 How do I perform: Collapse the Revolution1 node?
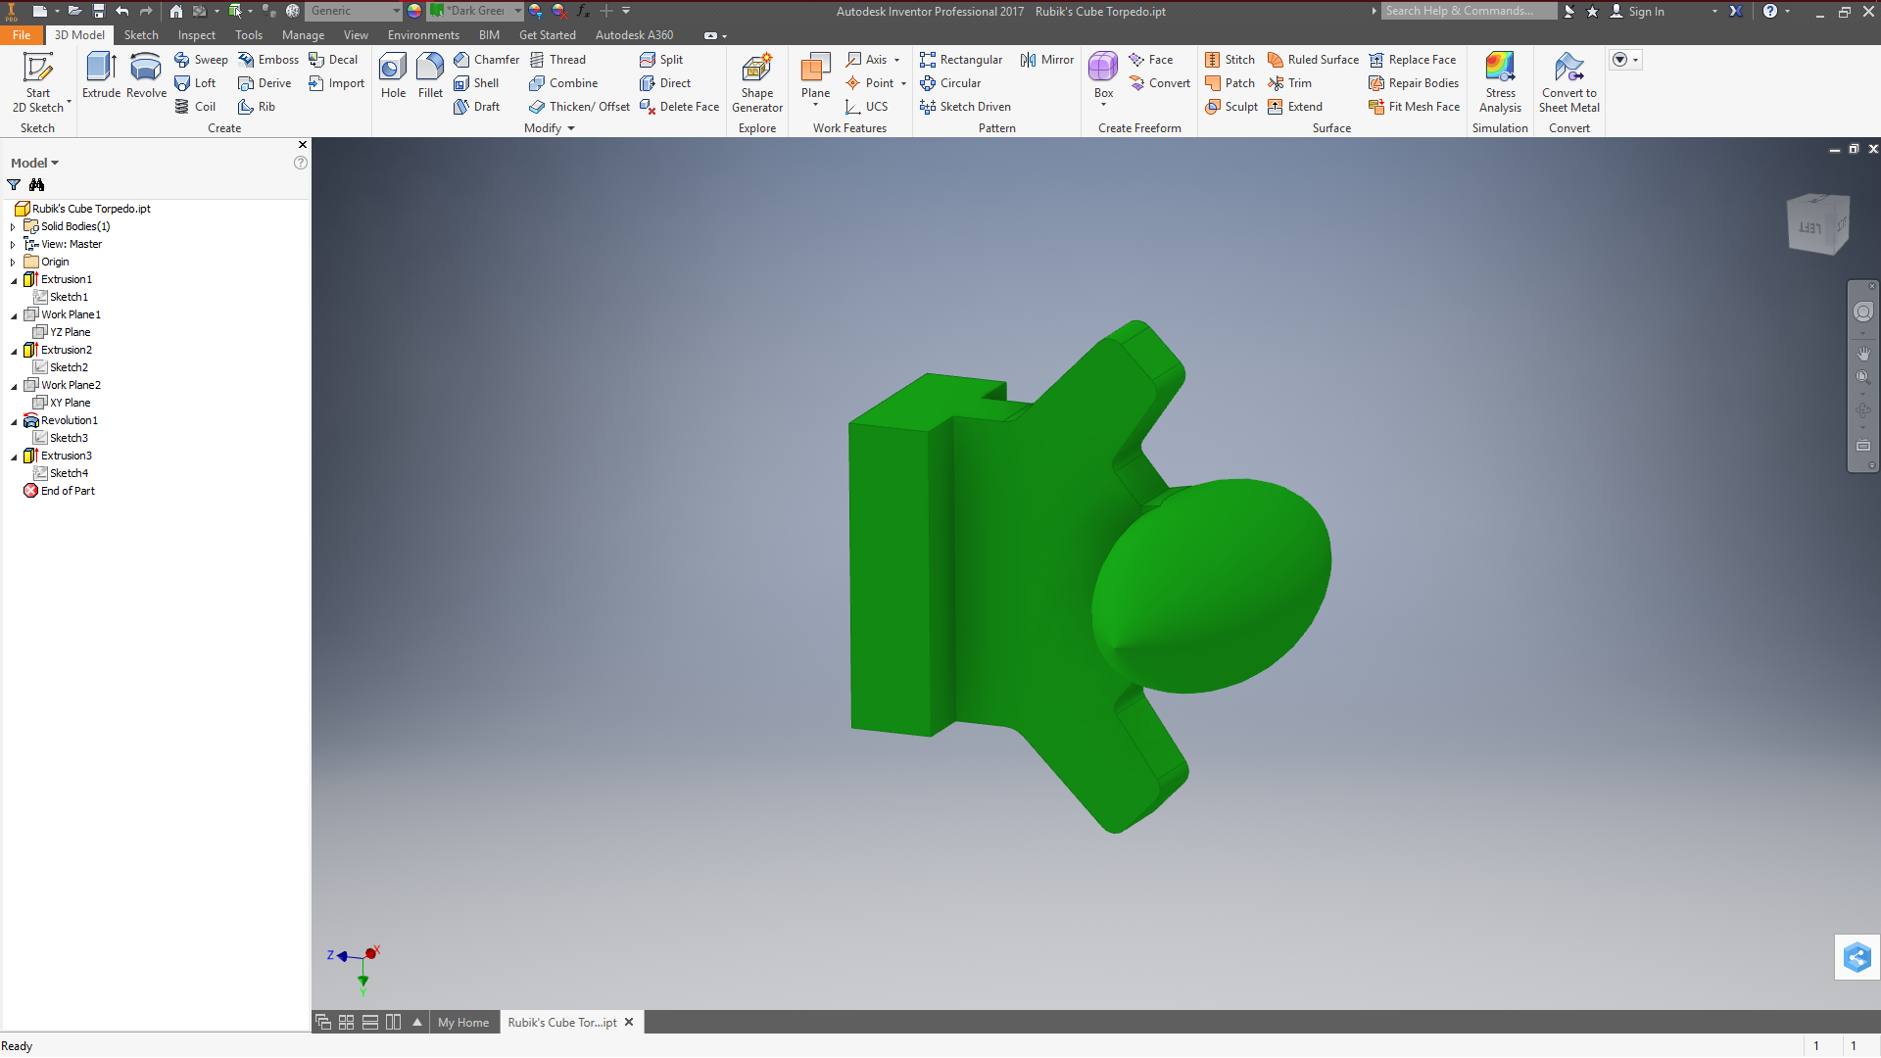point(14,421)
